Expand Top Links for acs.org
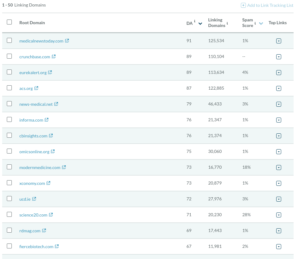 279,88
